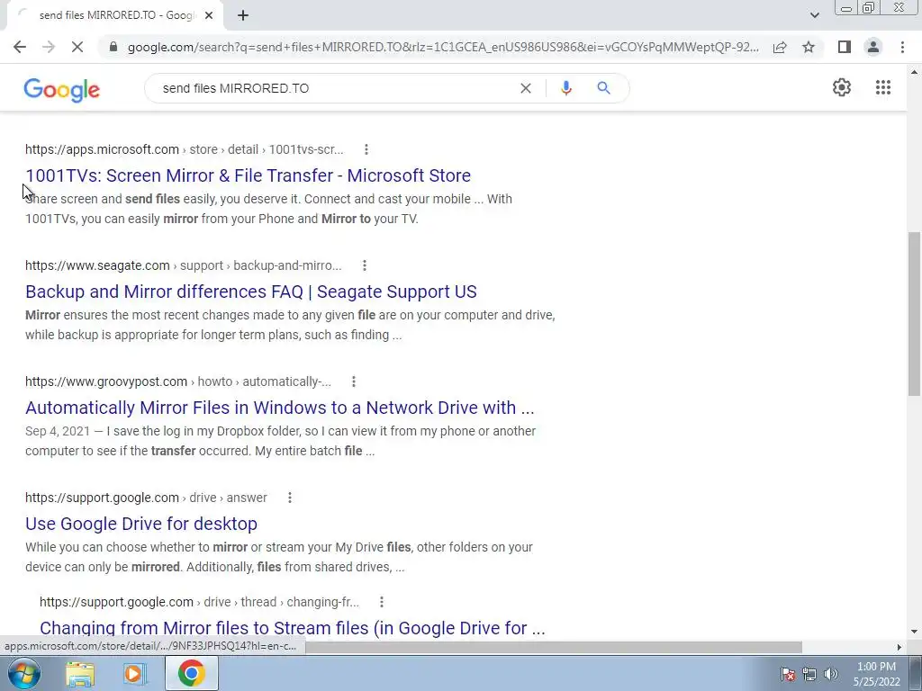Open '1001TVs: Screen Mirror & File Transfer' link
Screen dimensions: 922x691
[249, 175]
